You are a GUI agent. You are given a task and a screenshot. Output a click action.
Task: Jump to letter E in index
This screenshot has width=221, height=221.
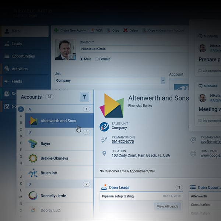[21, 143]
